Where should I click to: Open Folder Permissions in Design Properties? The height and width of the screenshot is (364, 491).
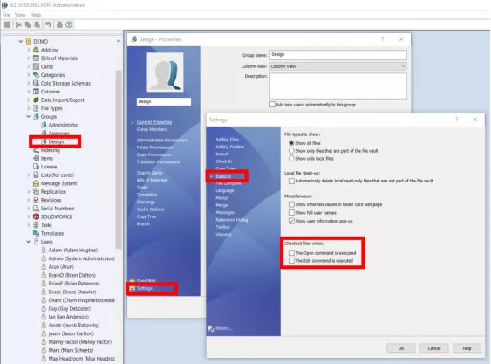point(154,147)
